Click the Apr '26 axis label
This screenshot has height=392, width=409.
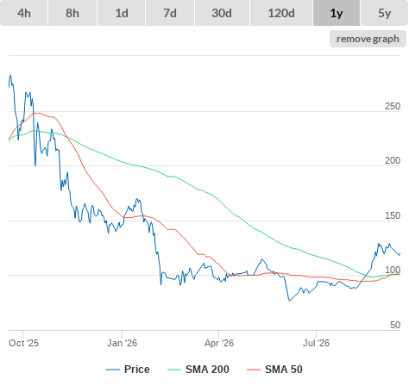point(219,343)
